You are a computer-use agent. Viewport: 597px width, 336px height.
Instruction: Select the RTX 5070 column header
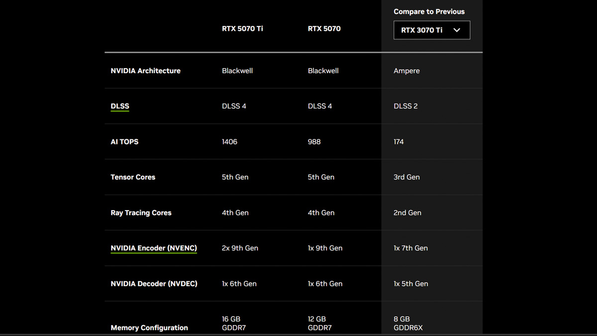[324, 28]
